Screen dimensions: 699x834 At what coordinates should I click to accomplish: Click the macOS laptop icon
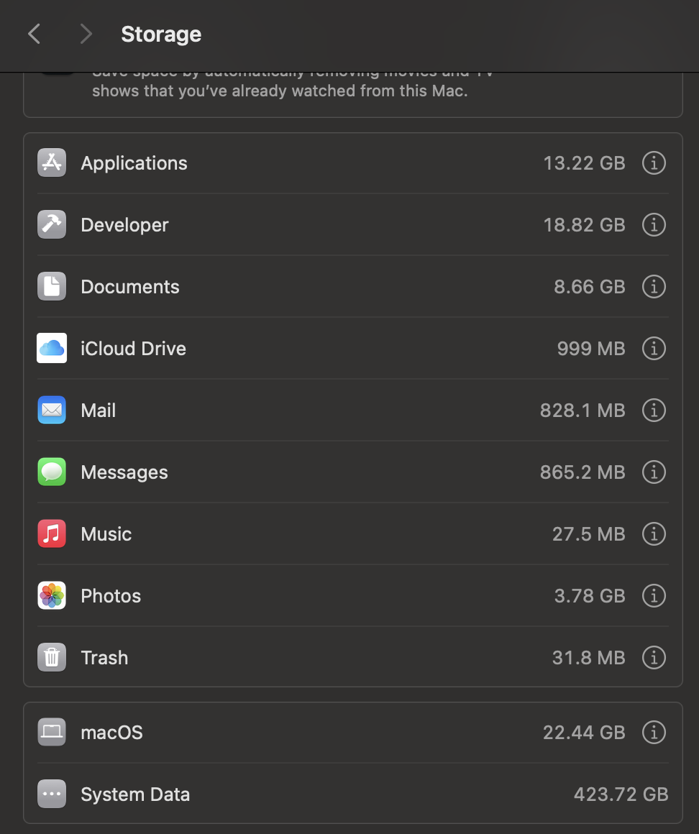click(52, 733)
